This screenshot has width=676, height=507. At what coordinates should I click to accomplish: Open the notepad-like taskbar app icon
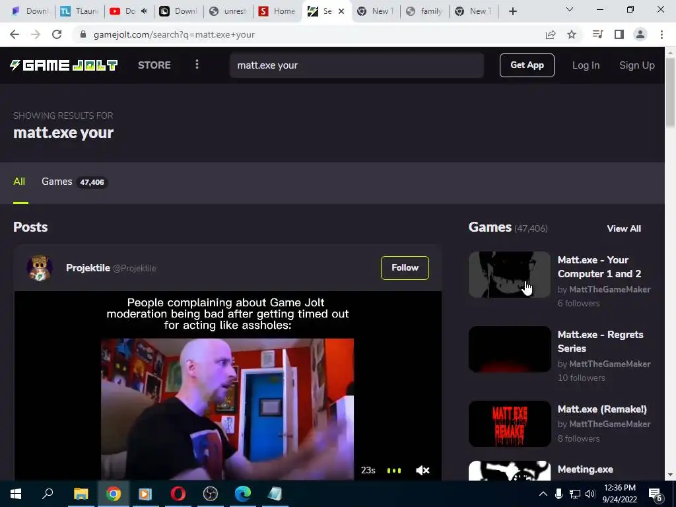coord(275,494)
